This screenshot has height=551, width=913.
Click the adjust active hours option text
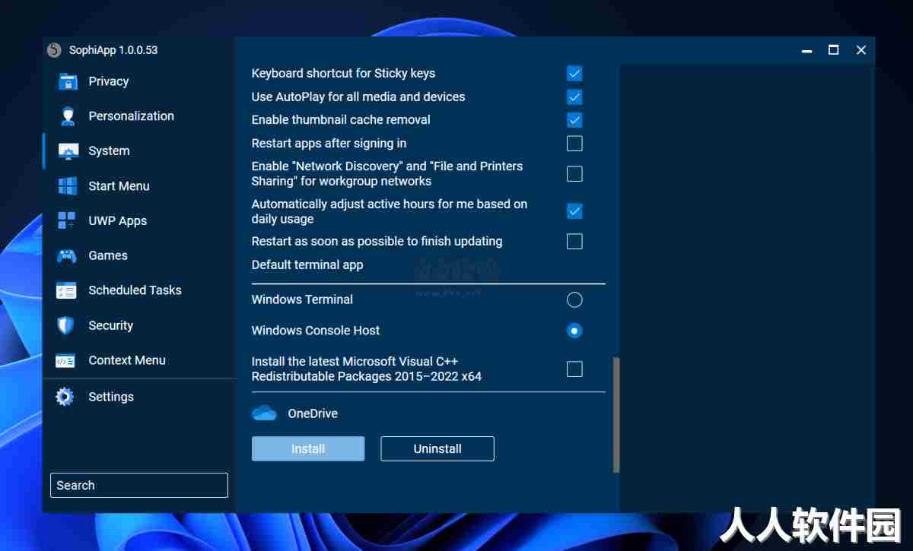[x=390, y=211]
